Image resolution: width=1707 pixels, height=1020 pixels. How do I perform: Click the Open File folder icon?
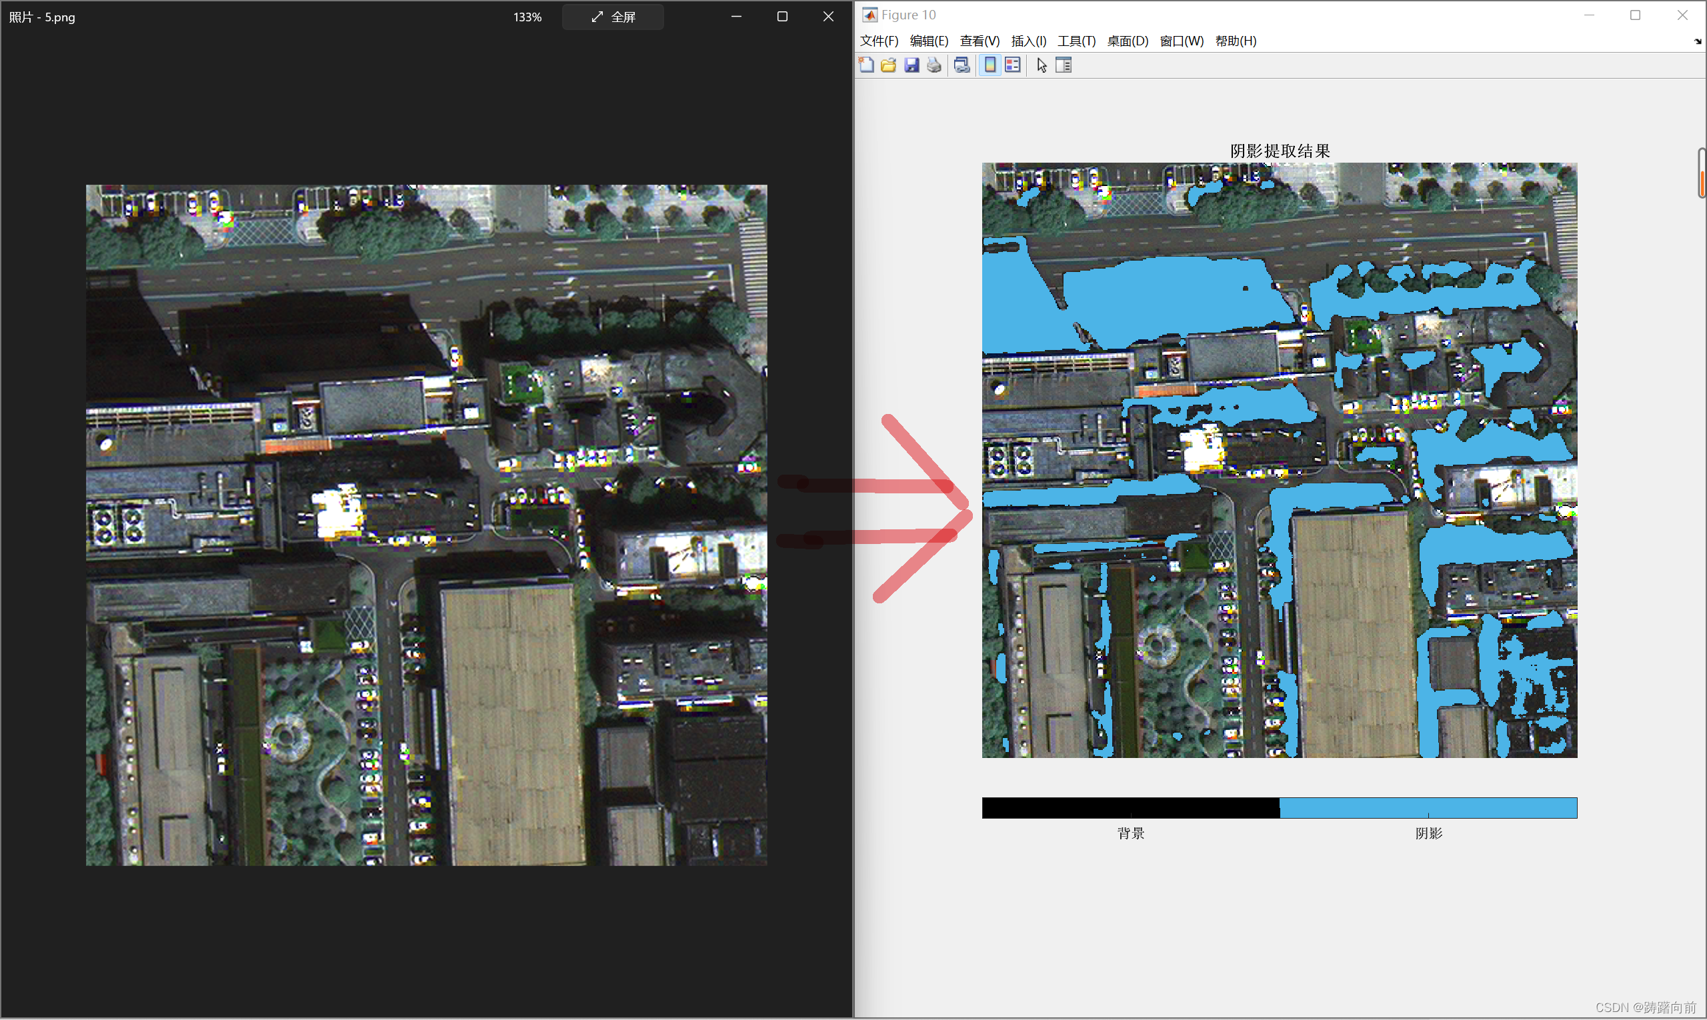click(x=889, y=65)
